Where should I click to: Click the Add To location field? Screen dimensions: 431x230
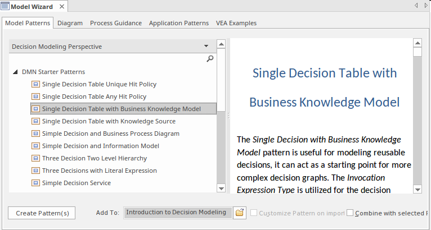pyautogui.click(x=177, y=213)
